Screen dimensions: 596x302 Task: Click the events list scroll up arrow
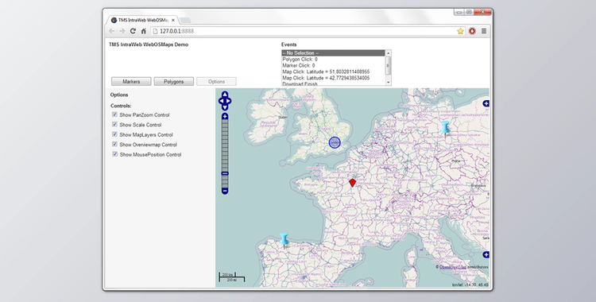[x=388, y=53]
